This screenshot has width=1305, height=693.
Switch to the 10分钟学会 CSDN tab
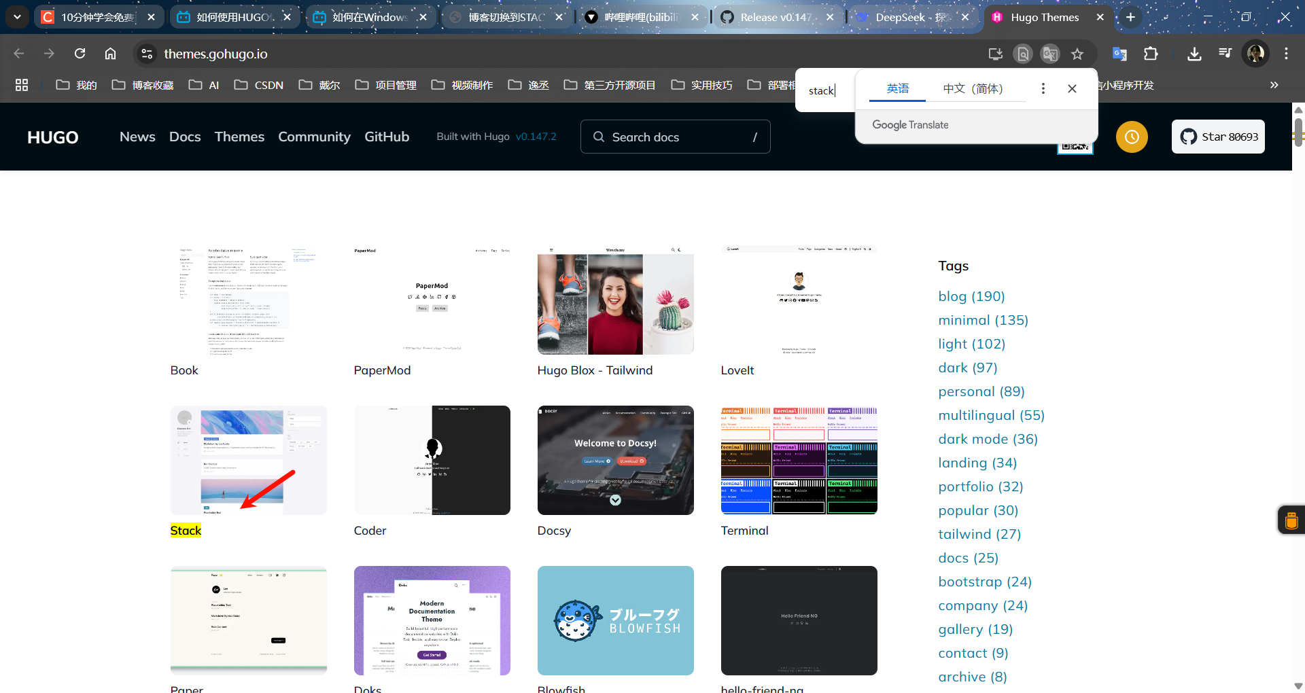click(x=98, y=17)
